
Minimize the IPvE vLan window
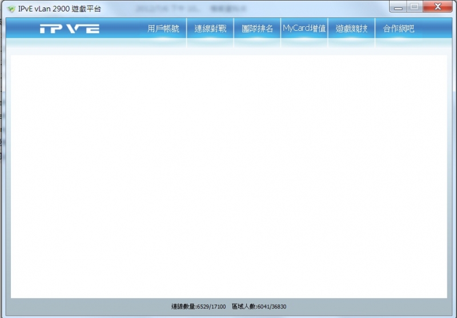(398, 7)
